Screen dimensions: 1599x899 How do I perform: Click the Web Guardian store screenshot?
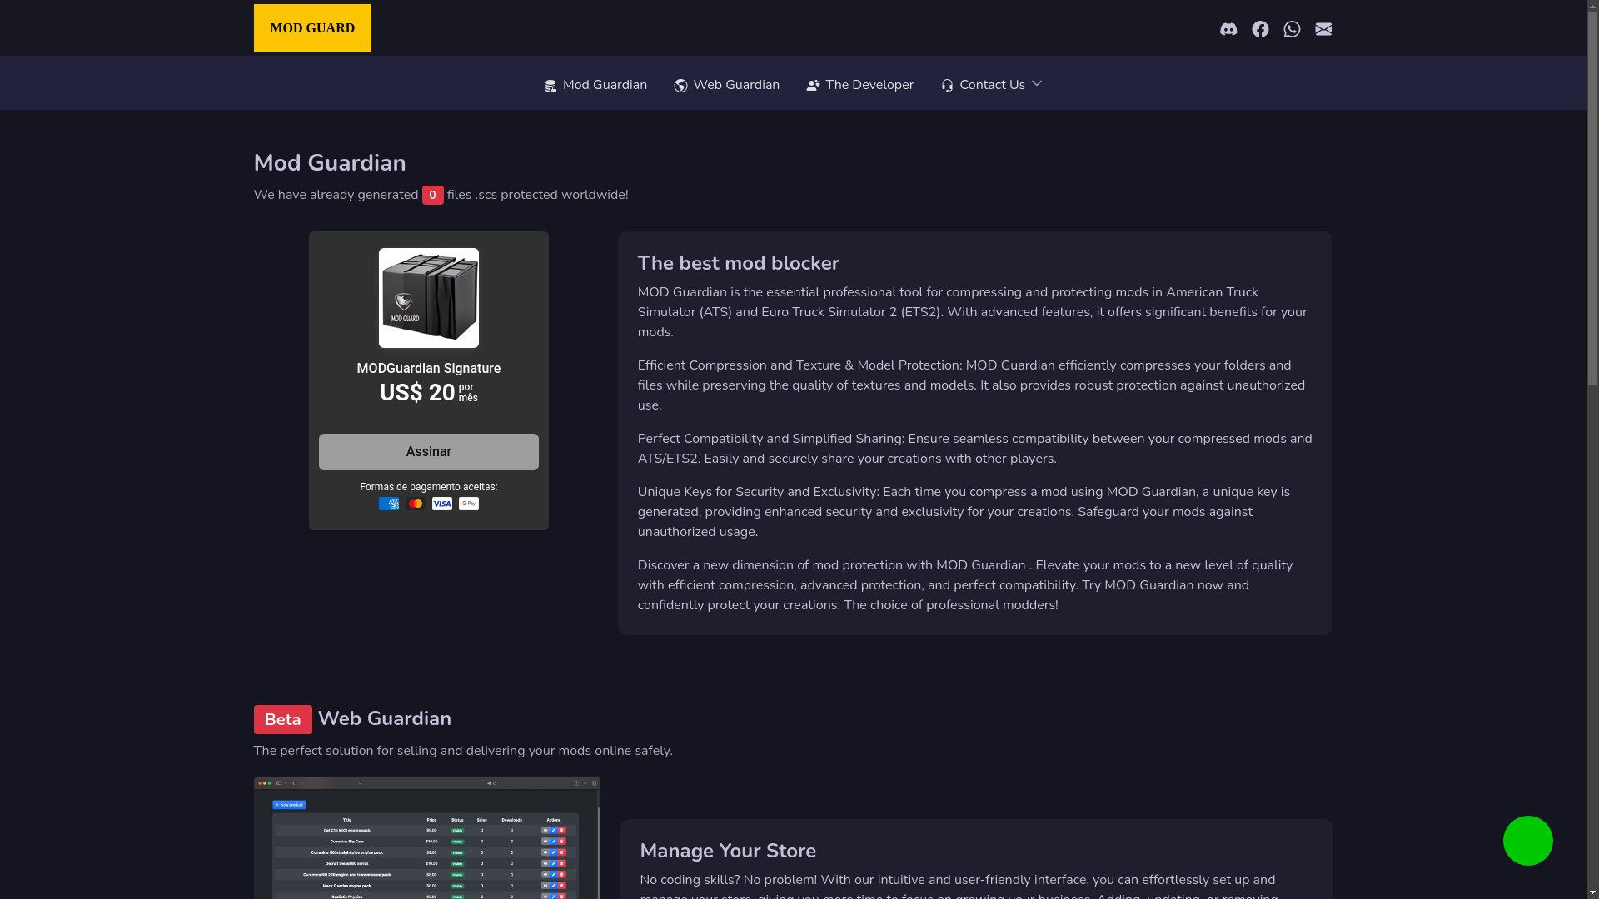tap(427, 838)
